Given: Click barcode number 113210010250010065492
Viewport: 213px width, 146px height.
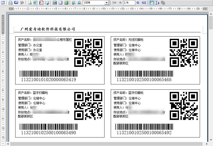Looking at the screenshot, I should tap(144, 132).
